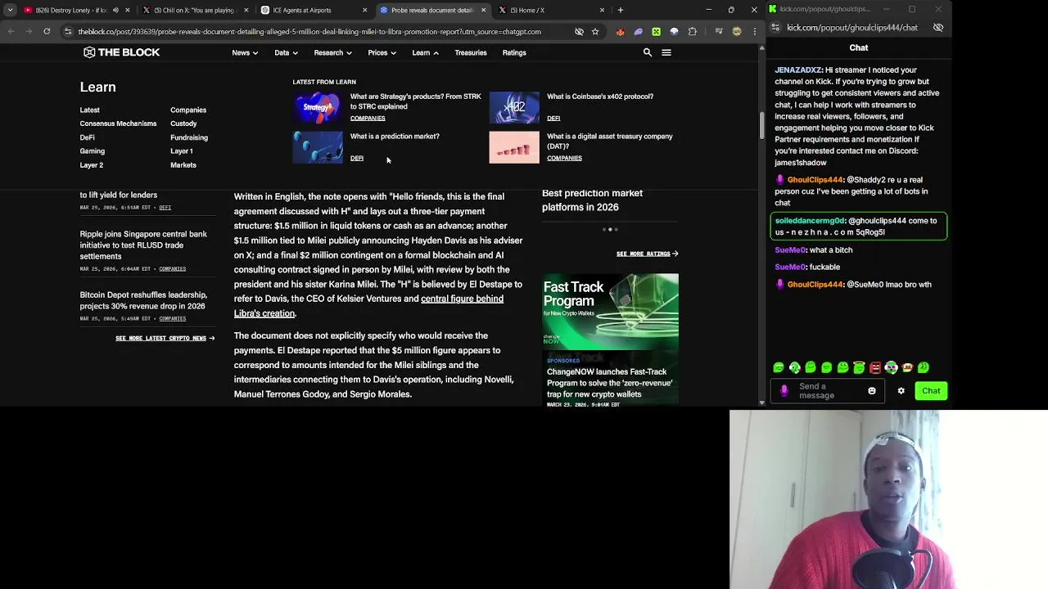Screen dimensions: 1048x589
Task: Open the Consensus Mechanisms Learn category
Action: (x=118, y=124)
